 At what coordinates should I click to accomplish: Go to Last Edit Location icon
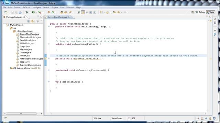tap(114, 12)
